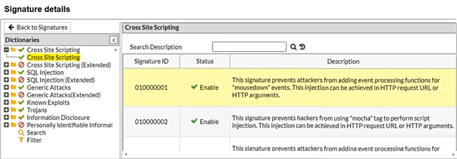Click green check icon for Known Exploits
This screenshot has height=159, width=457.
(21, 103)
